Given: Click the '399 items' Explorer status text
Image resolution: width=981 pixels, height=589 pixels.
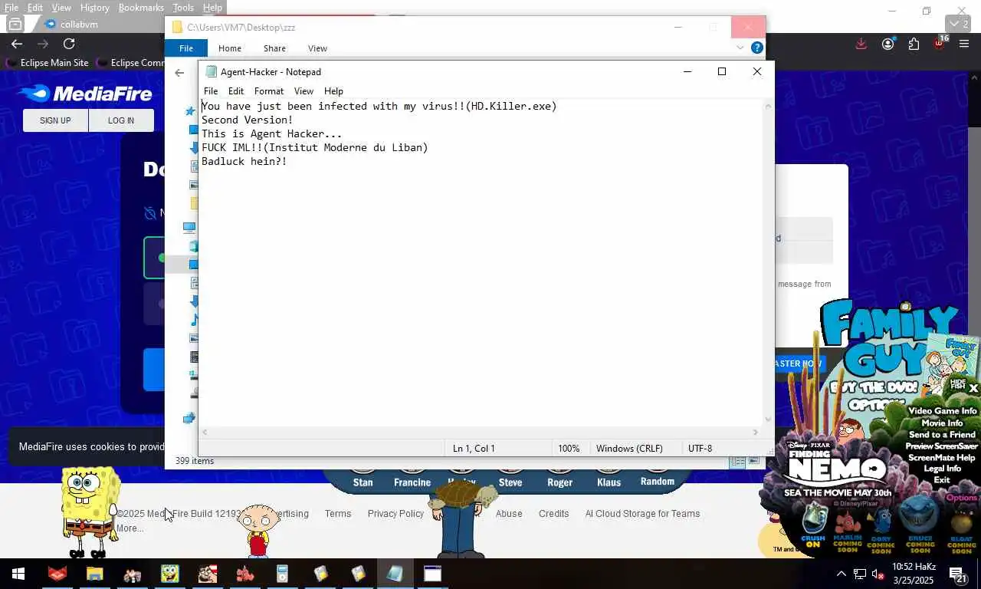Looking at the screenshot, I should [195, 461].
